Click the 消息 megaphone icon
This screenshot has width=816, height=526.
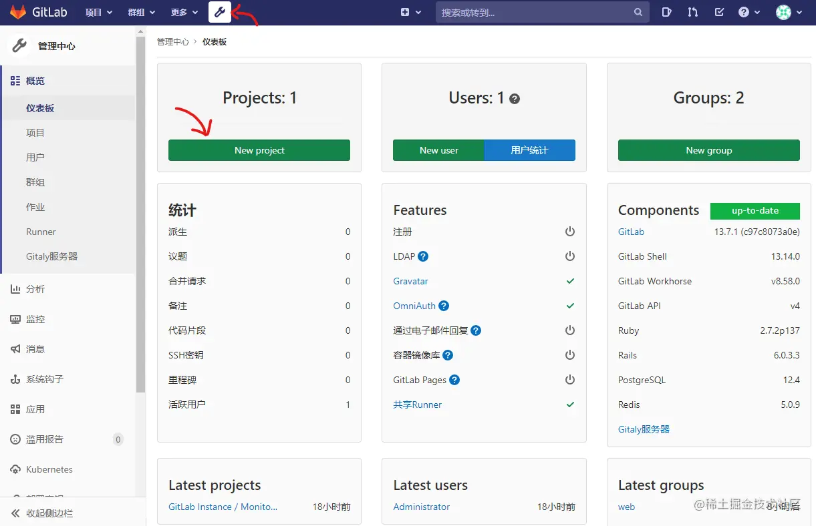[15, 349]
